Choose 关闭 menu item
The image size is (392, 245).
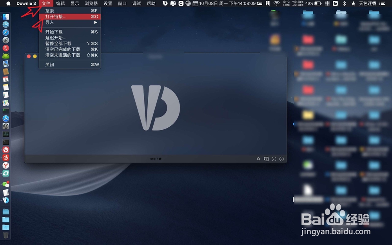click(x=70, y=65)
